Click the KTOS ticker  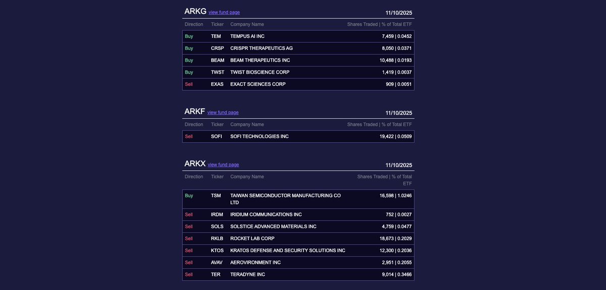(x=217, y=251)
